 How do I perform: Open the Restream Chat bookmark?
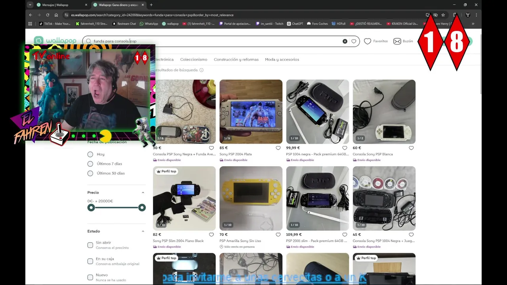[x=124, y=24]
